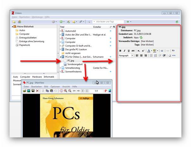Image resolution: width=191 pixels, height=147 pixels.
Task: Collapse the PCs für Oldies entry
Action: pyautogui.click(x=60, y=57)
